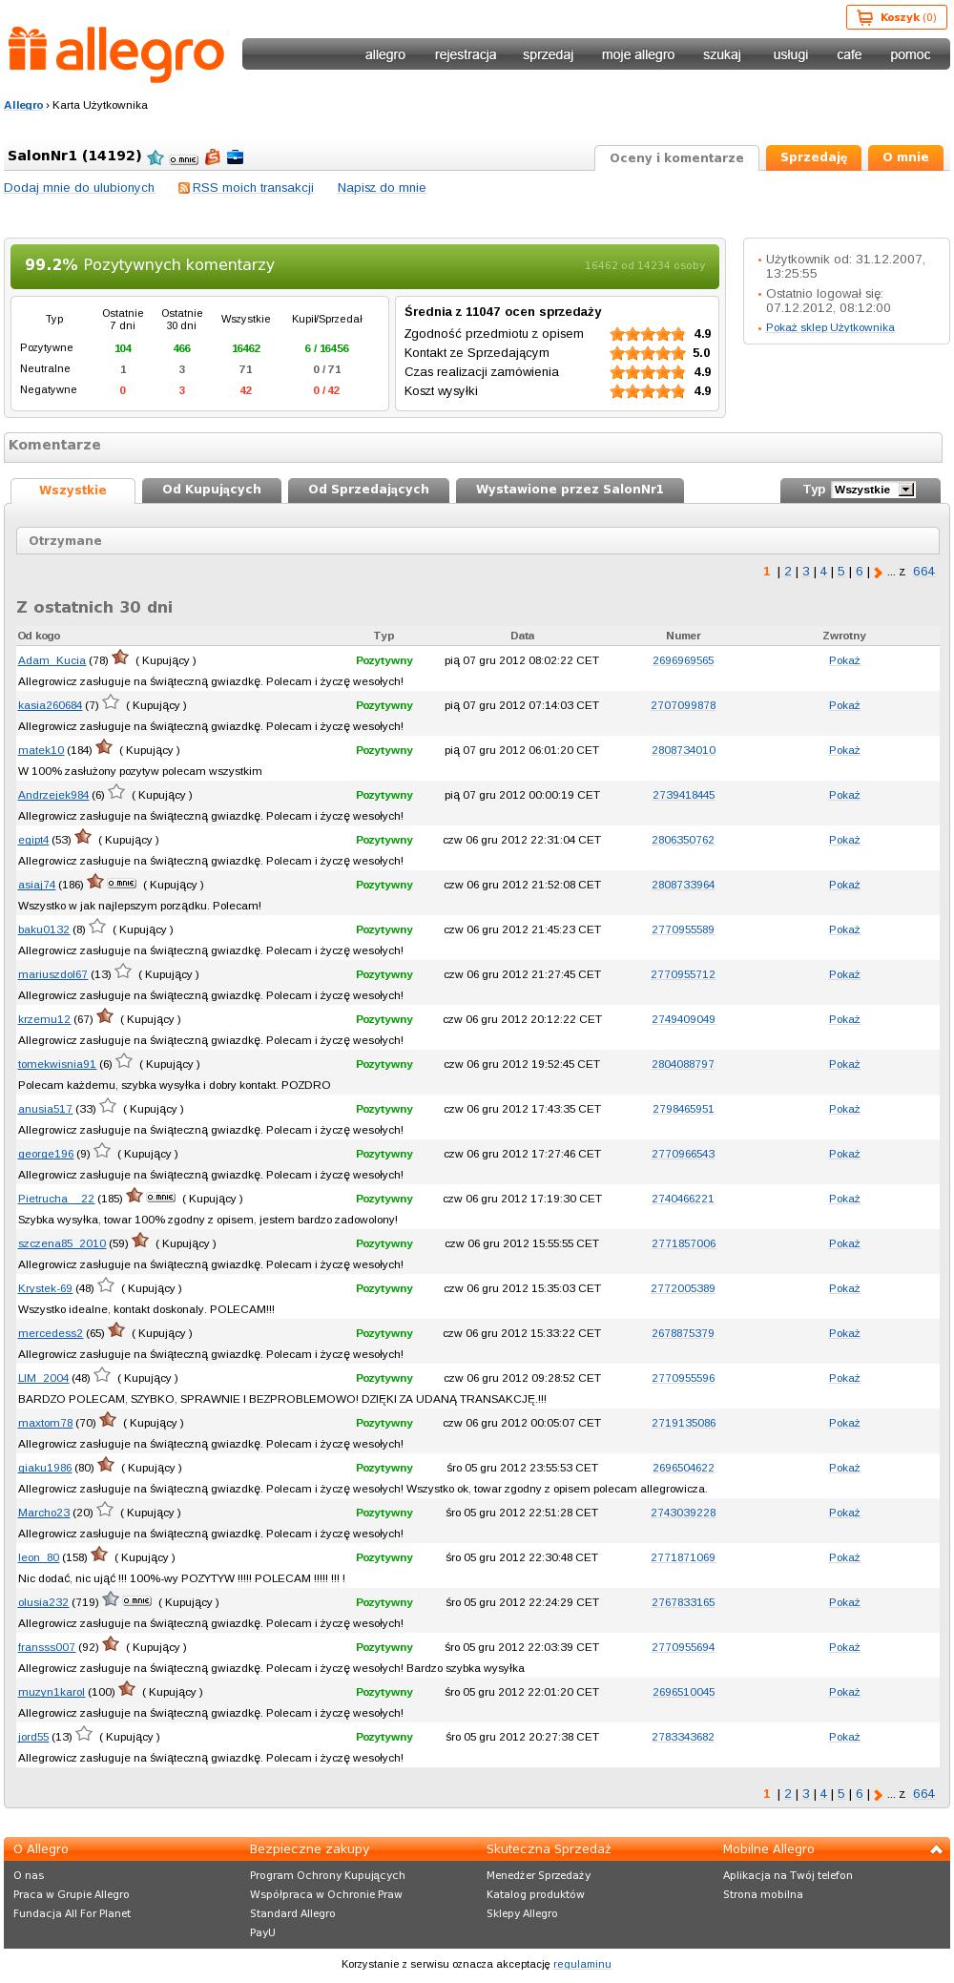Go to page 664 in top pagination
Image resolution: width=954 pixels, height=1983 pixels.
[x=923, y=572]
